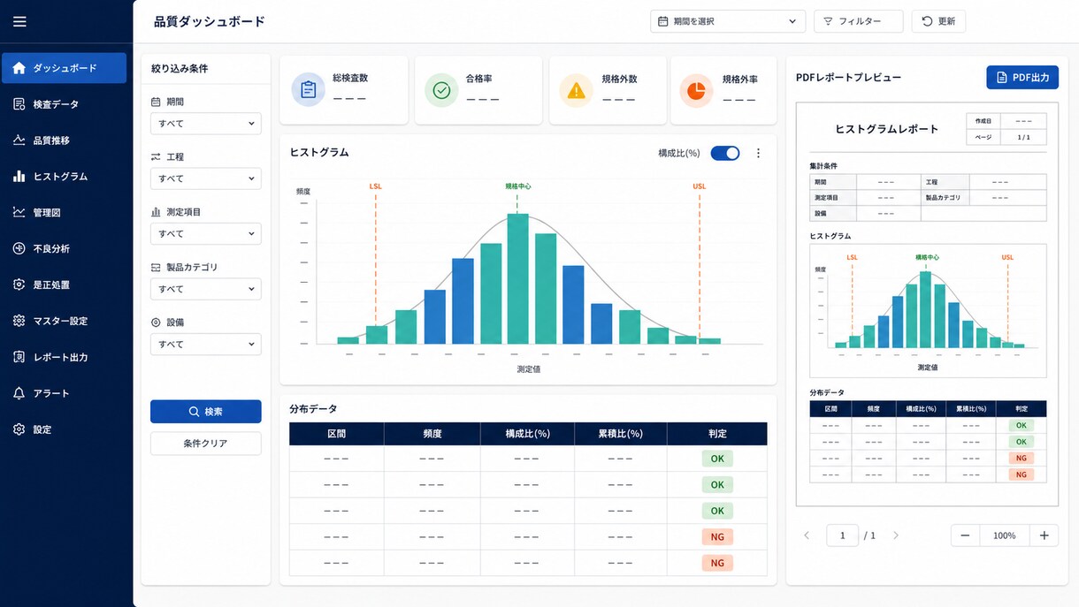
Task: Open 是正処置 in the sidebar
Action: [64, 285]
